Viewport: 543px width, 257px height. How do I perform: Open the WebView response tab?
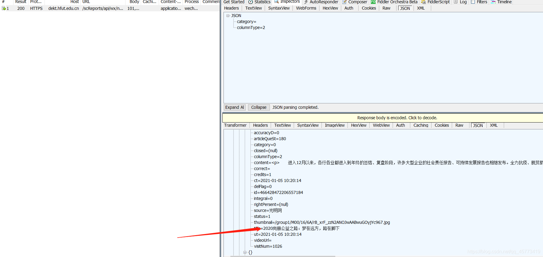(381, 125)
